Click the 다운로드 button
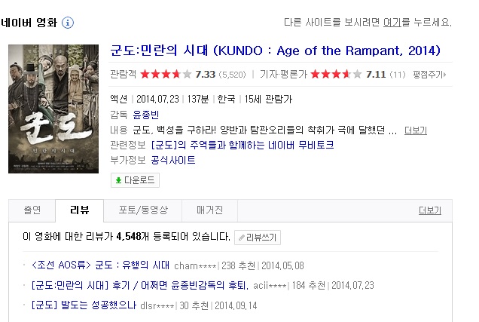Viewport: 479px width, 322px height. (135, 180)
